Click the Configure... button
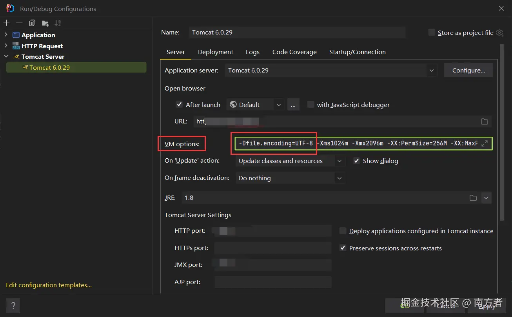Viewport: 512px width, 317px height. click(x=468, y=71)
